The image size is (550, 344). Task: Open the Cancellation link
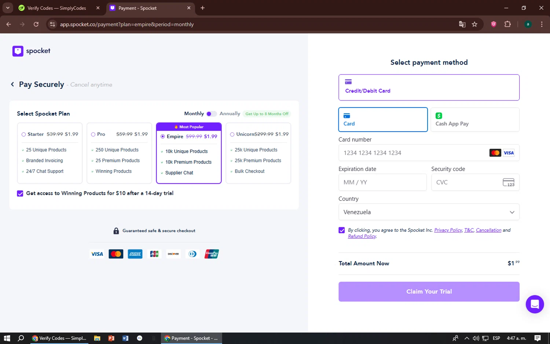[488, 230]
